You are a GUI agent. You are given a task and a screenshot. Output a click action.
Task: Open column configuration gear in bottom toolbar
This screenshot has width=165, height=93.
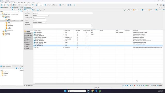(128, 86)
